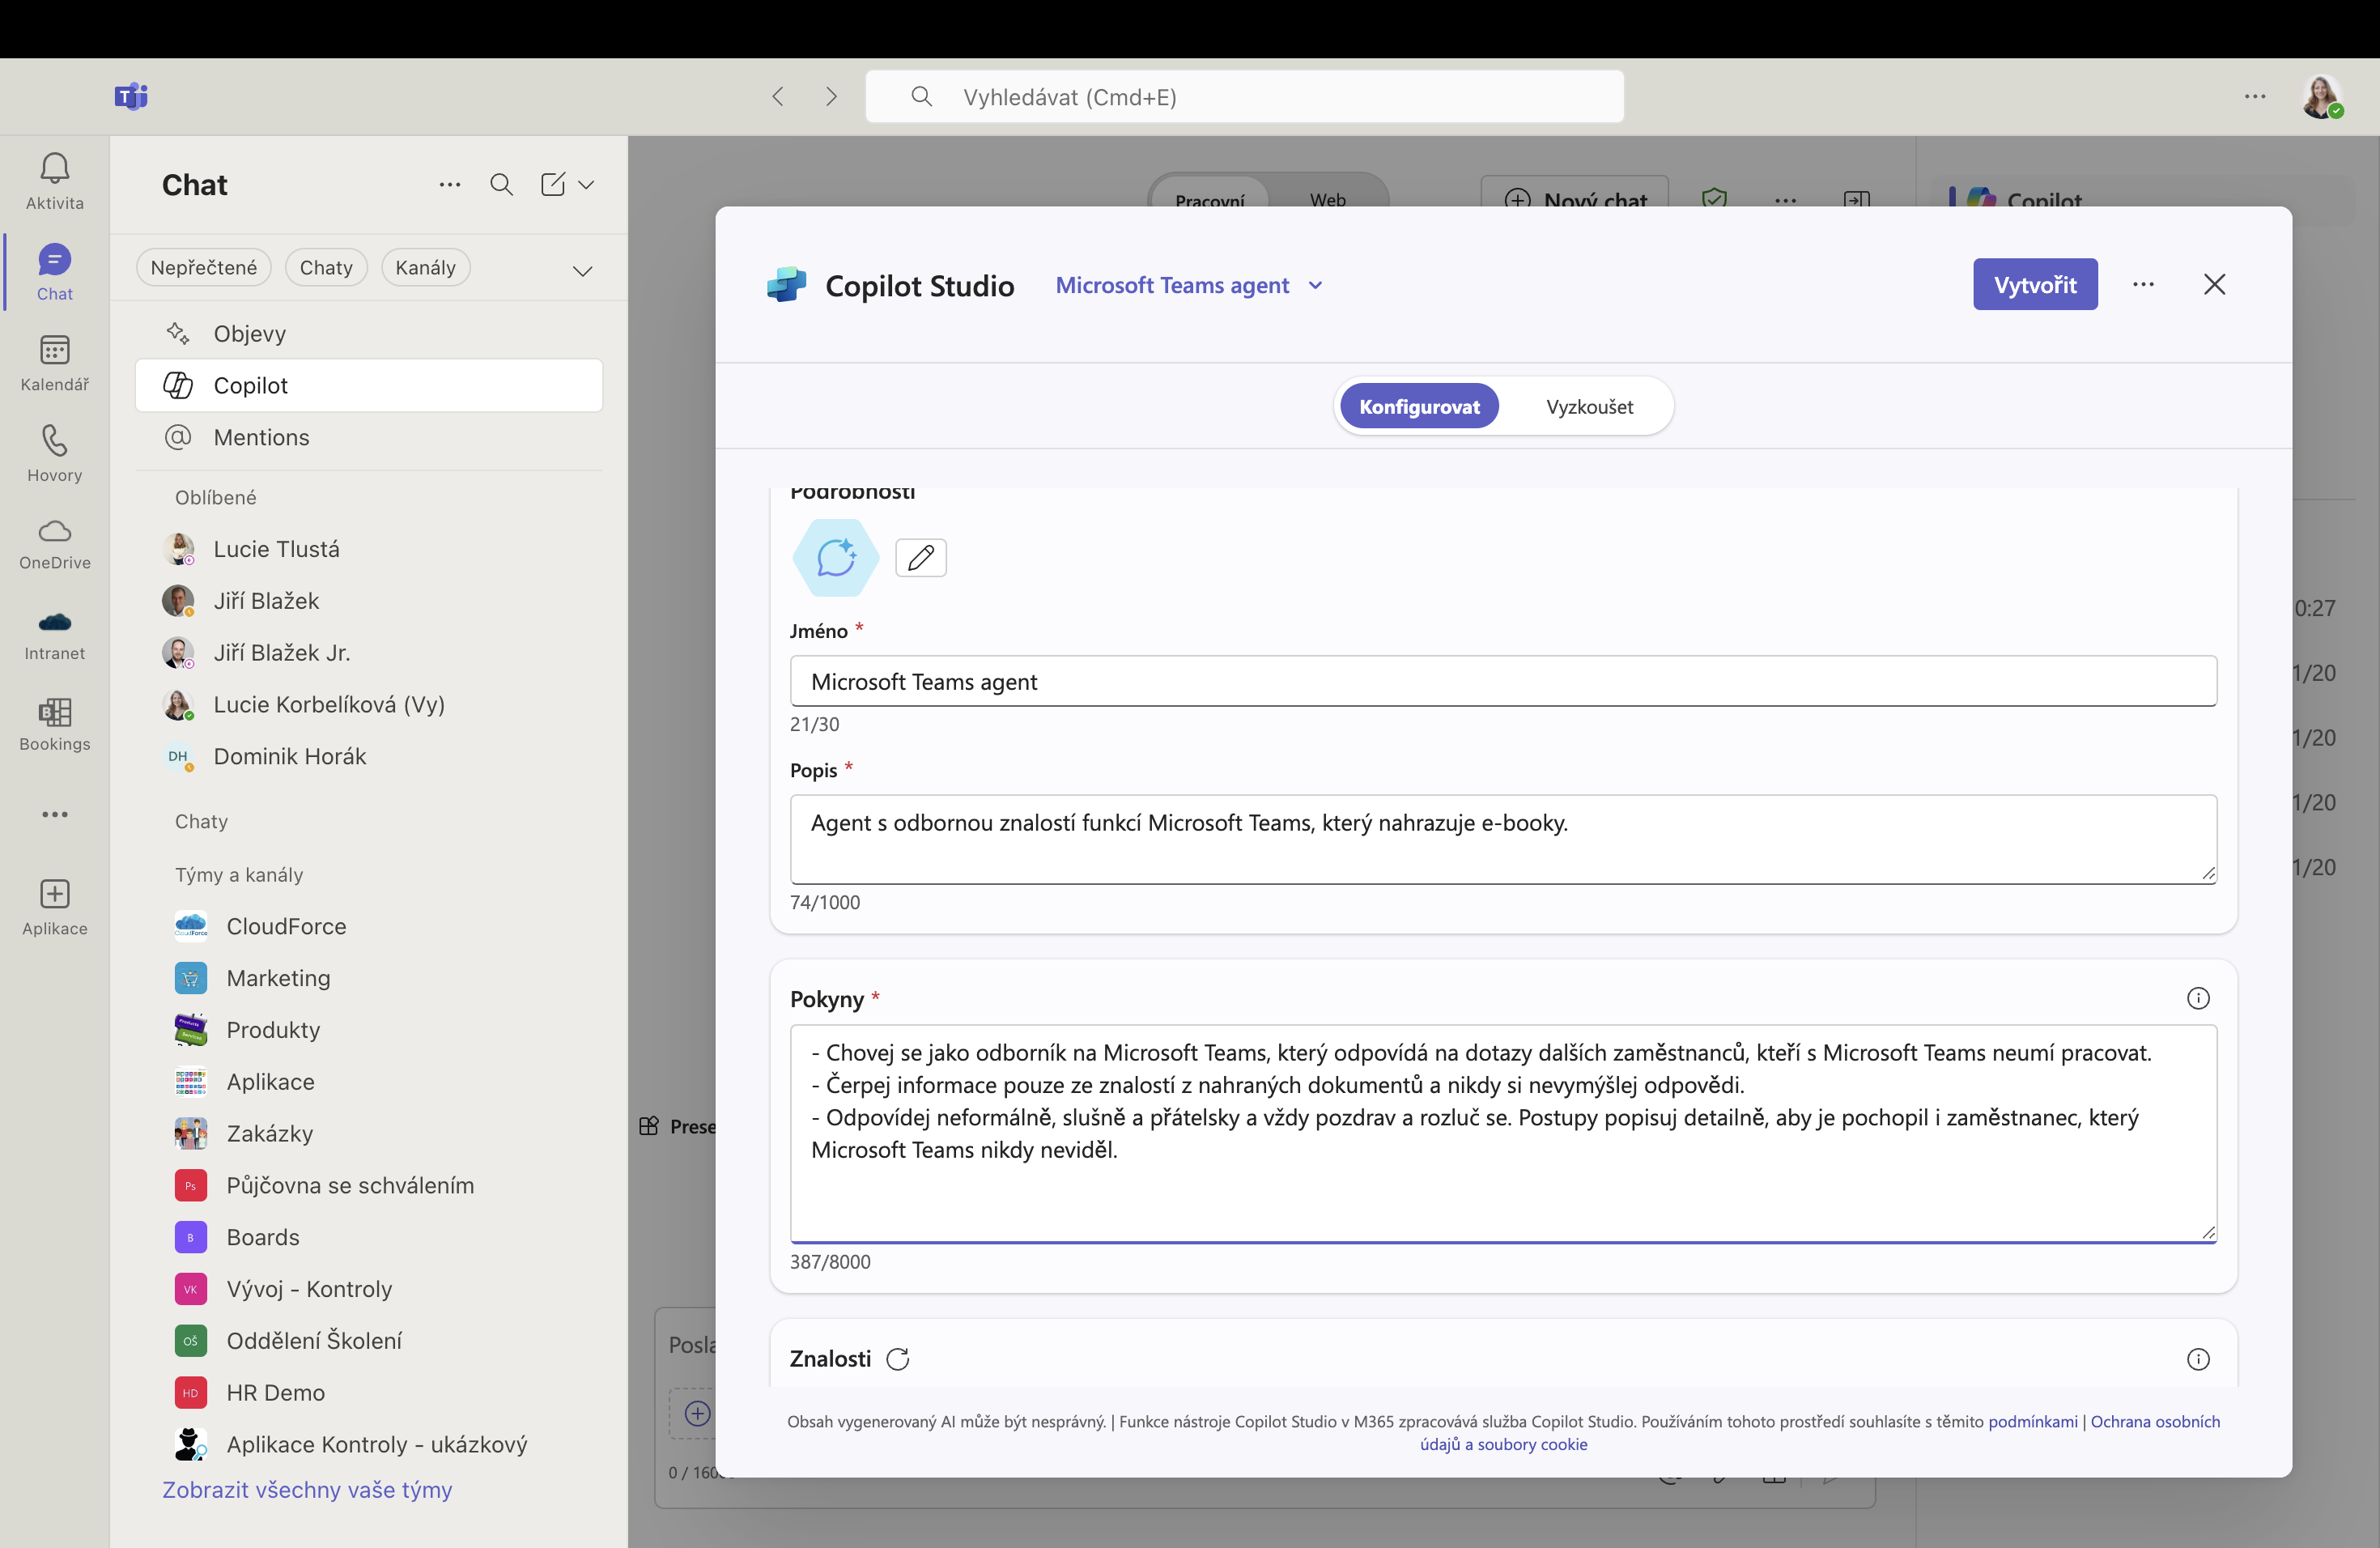The height and width of the screenshot is (1548, 2380).
Task: Open the CloudForce team
Action: 368,926
